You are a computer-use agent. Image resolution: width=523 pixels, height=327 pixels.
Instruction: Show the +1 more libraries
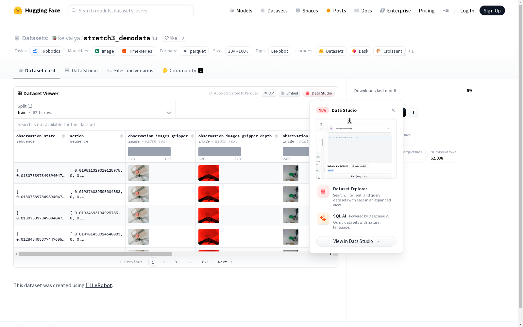tap(411, 51)
